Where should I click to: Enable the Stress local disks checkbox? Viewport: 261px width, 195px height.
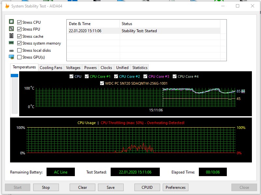pyautogui.click(x=20, y=50)
